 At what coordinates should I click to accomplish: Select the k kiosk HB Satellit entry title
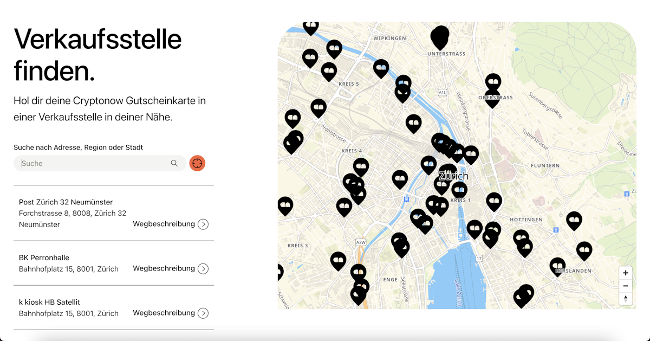49,302
